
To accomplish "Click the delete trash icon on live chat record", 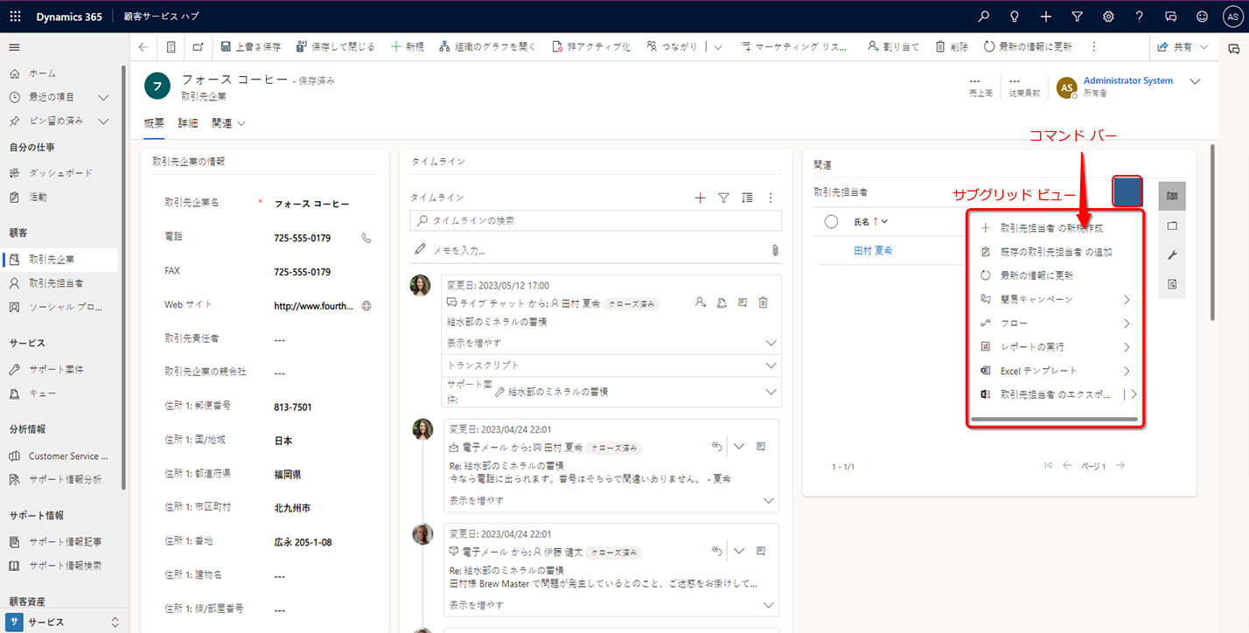I will click(763, 303).
